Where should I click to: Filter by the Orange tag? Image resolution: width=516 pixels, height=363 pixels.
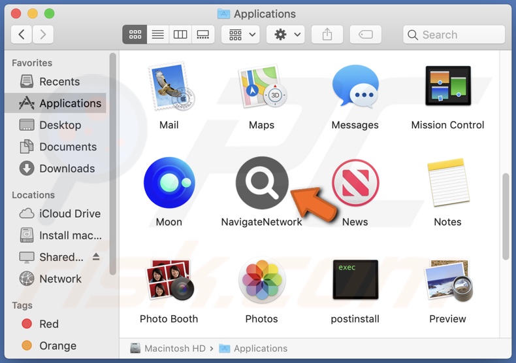(56, 345)
